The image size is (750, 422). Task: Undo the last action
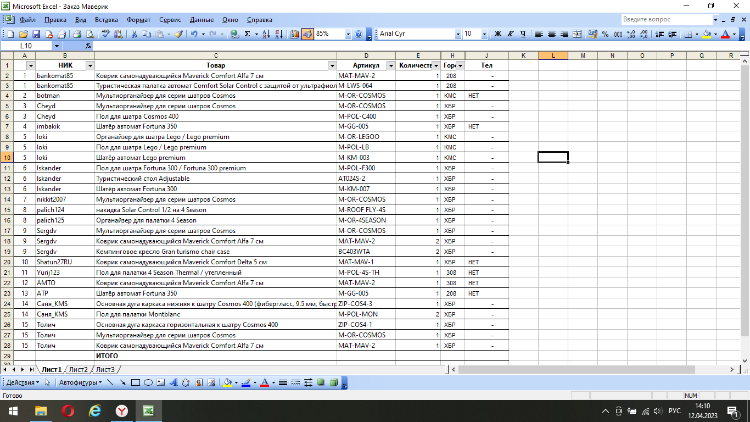point(194,34)
